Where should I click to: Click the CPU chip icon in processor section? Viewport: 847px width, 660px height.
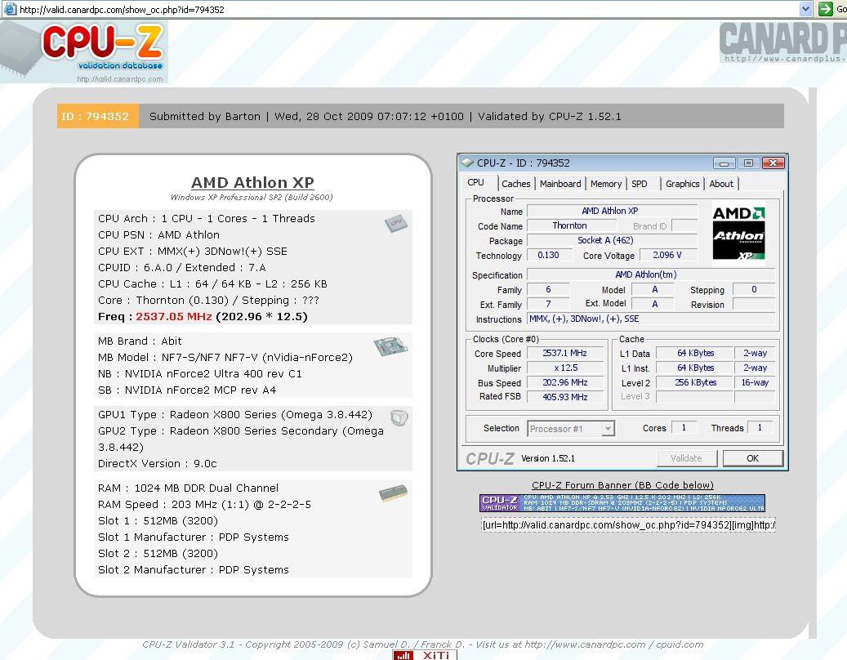click(x=396, y=222)
